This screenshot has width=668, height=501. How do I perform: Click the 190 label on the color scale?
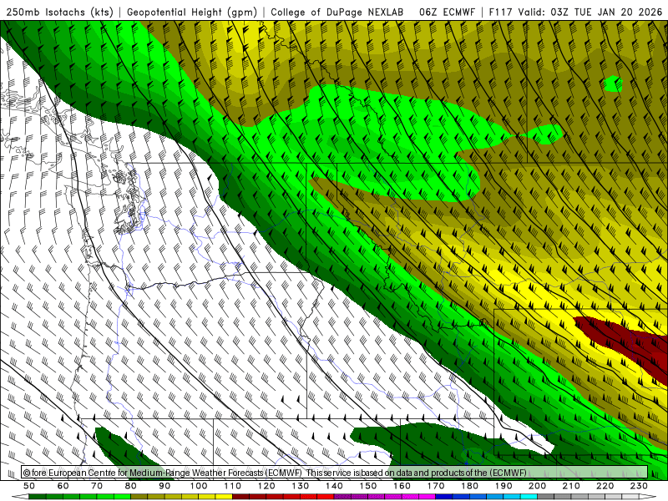coord(504,486)
